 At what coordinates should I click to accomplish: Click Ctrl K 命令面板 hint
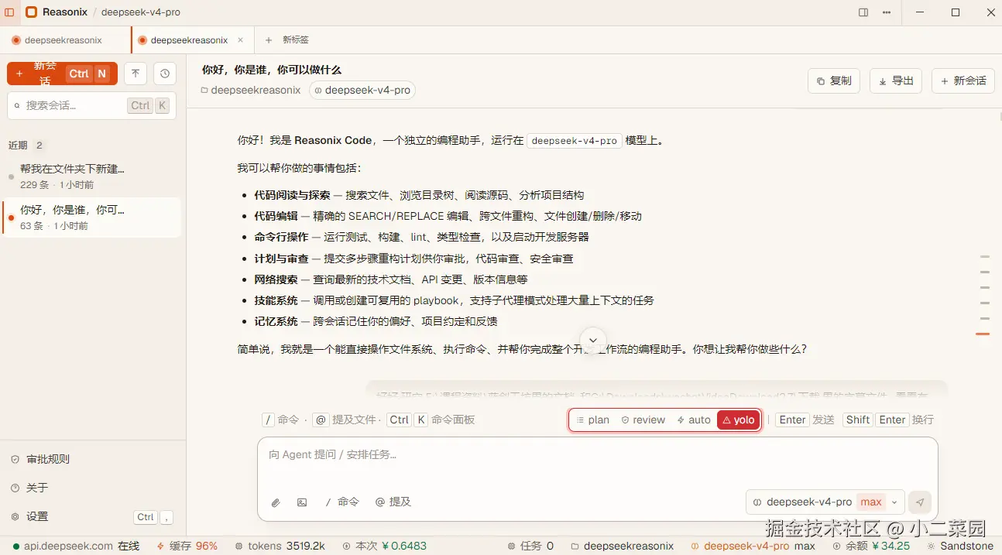point(431,420)
